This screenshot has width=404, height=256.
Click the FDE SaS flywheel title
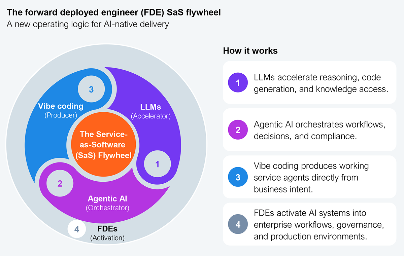[x=114, y=13]
